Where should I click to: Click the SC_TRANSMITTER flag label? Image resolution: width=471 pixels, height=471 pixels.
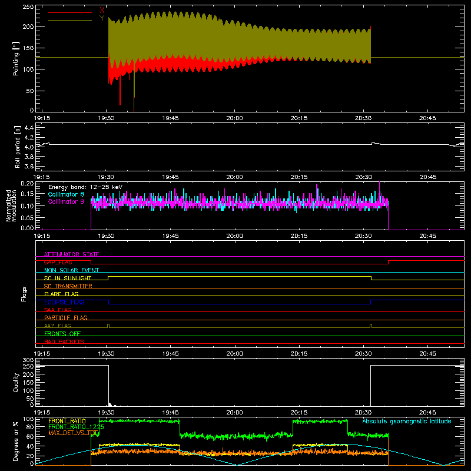coord(68,286)
